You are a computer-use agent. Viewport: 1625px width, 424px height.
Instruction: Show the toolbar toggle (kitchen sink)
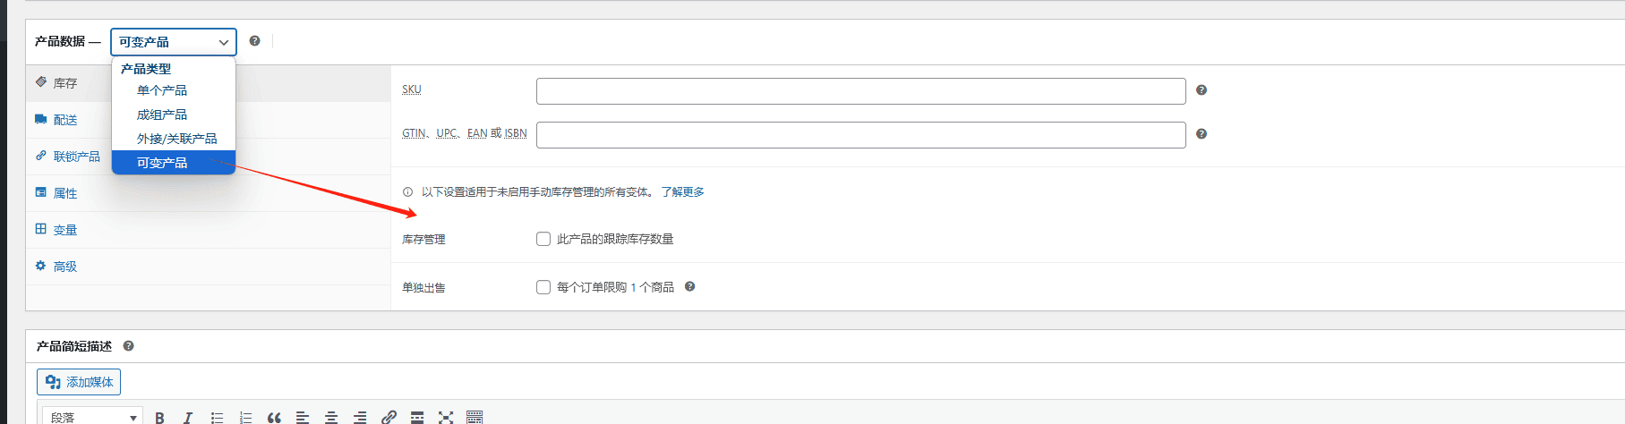(x=475, y=418)
